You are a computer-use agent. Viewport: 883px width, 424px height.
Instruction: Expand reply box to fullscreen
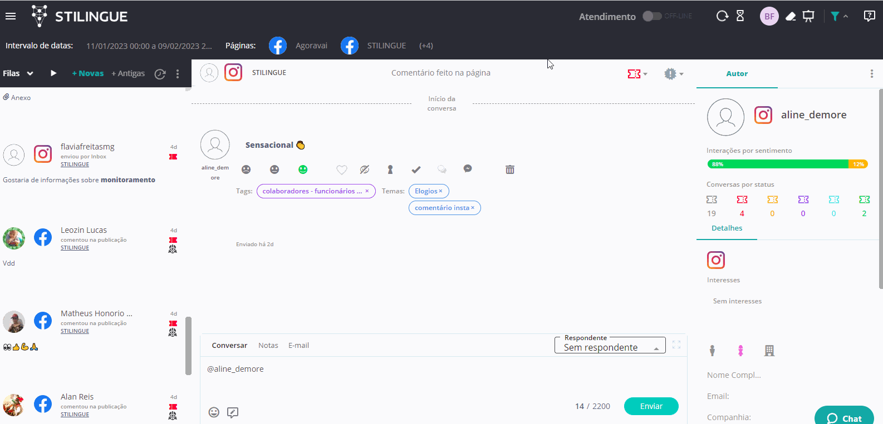coord(676,345)
